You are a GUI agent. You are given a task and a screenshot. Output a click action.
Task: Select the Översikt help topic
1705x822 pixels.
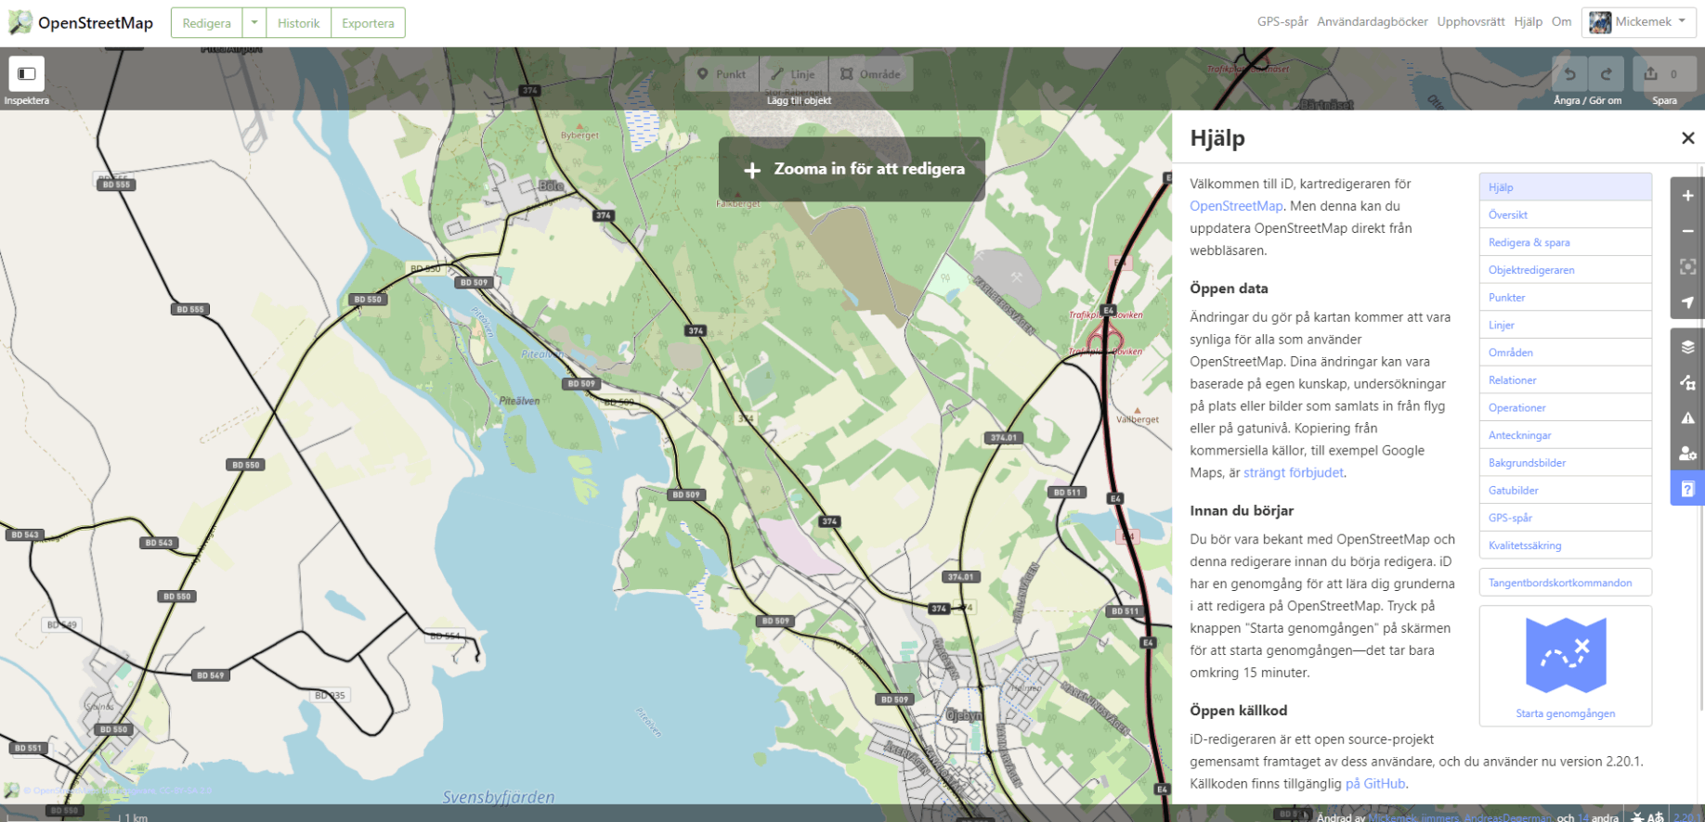pos(1565,215)
